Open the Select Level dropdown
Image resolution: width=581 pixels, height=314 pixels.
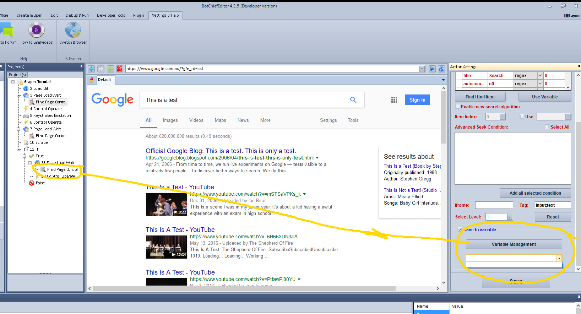coord(510,217)
